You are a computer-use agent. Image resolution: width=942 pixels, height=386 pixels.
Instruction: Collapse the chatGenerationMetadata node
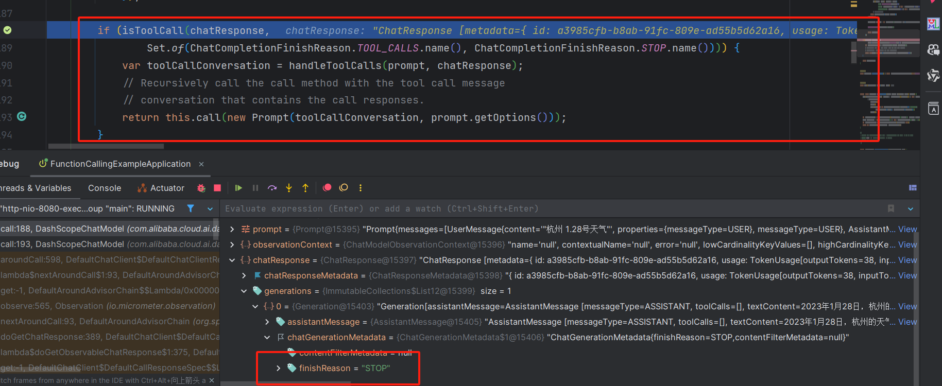click(267, 337)
